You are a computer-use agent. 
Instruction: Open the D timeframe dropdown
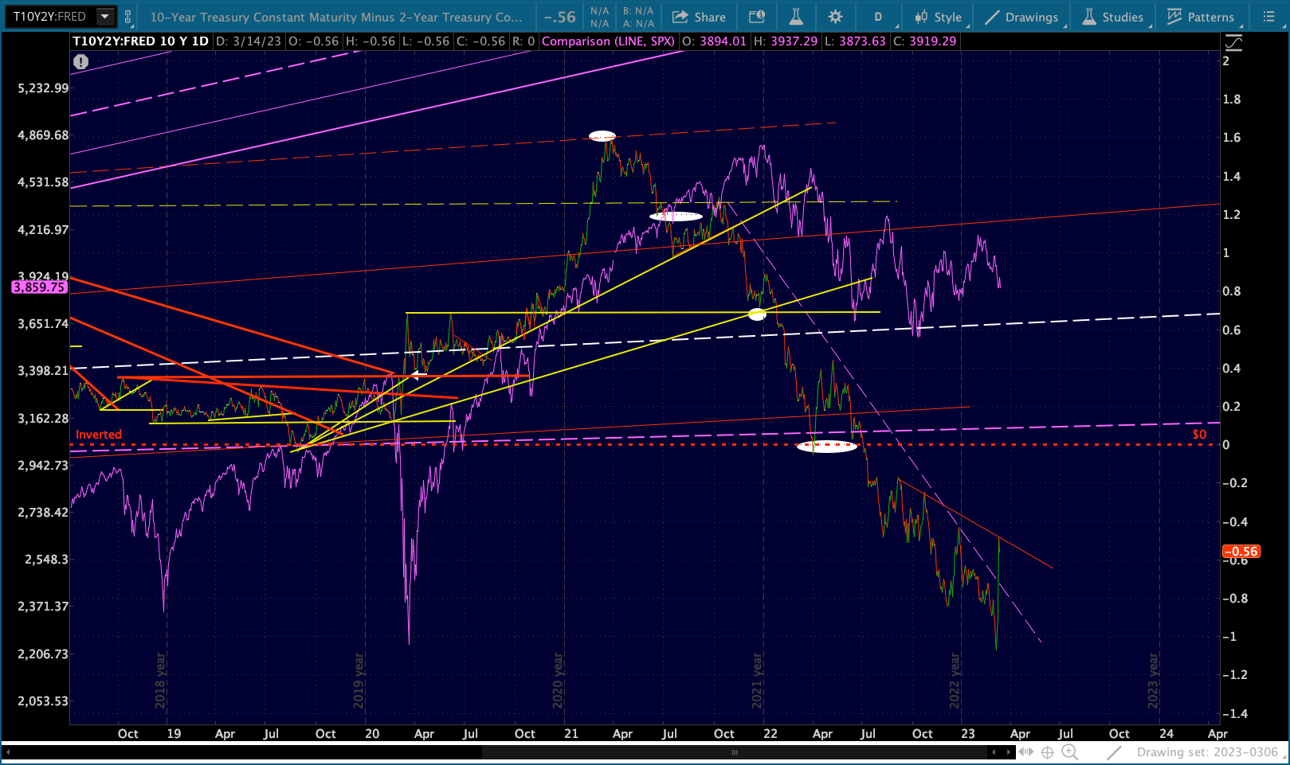tap(880, 17)
